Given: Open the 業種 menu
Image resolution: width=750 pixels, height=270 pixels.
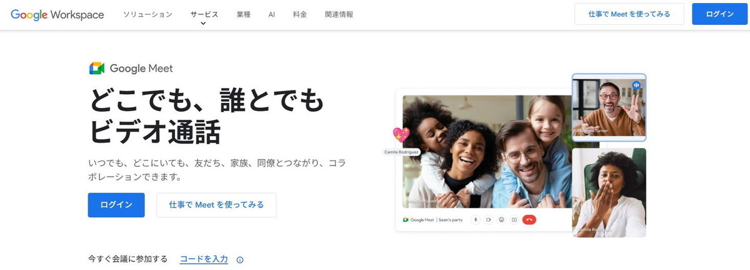Looking at the screenshot, I should pyautogui.click(x=244, y=14).
